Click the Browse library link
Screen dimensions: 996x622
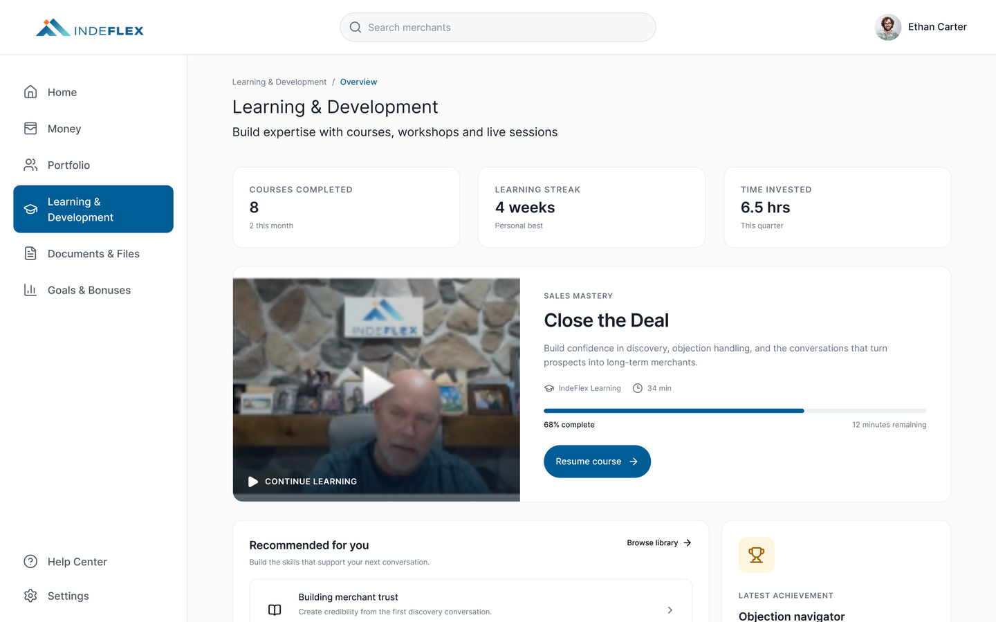pos(659,542)
